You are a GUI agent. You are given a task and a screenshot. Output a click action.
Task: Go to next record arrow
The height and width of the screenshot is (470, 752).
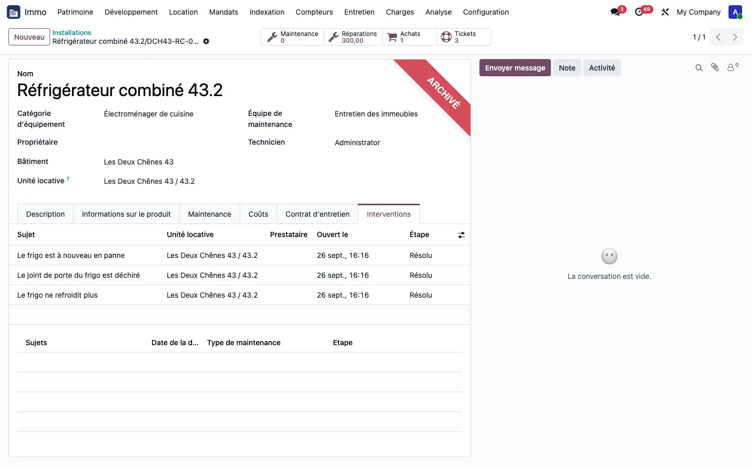pyautogui.click(x=735, y=37)
